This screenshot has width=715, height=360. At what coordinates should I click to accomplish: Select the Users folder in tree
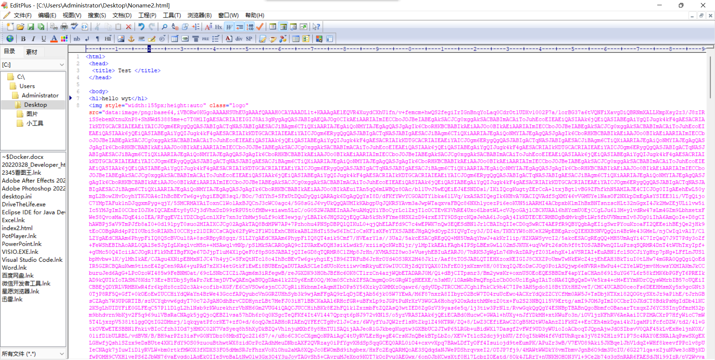pos(27,86)
